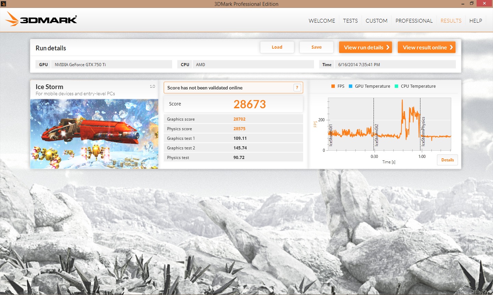Click the IceStormGt2 marker line on chart
This screenshot has height=295, width=493.
(374, 124)
